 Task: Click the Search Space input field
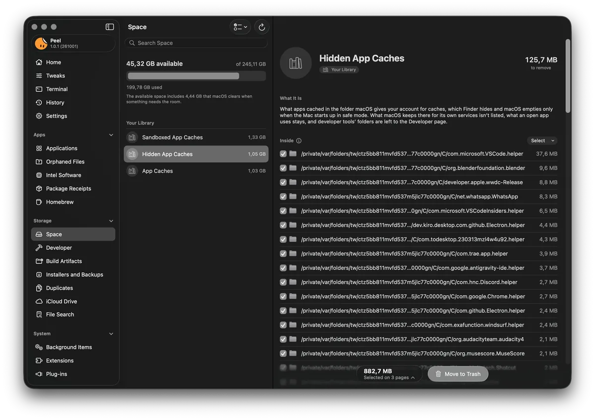[196, 43]
